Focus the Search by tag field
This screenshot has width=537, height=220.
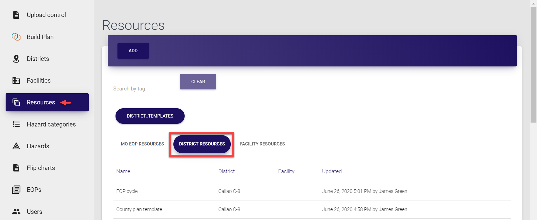[x=140, y=89]
